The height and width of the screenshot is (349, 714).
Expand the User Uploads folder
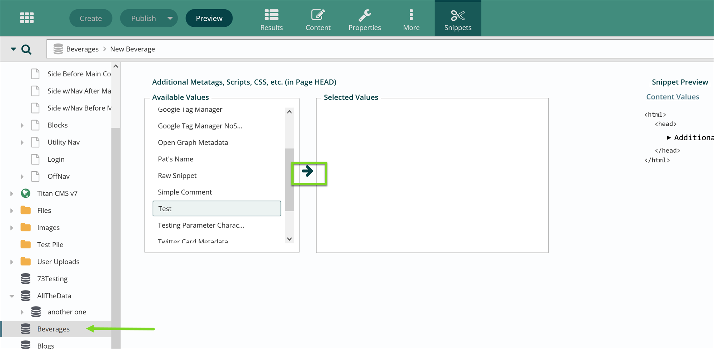[x=11, y=262]
